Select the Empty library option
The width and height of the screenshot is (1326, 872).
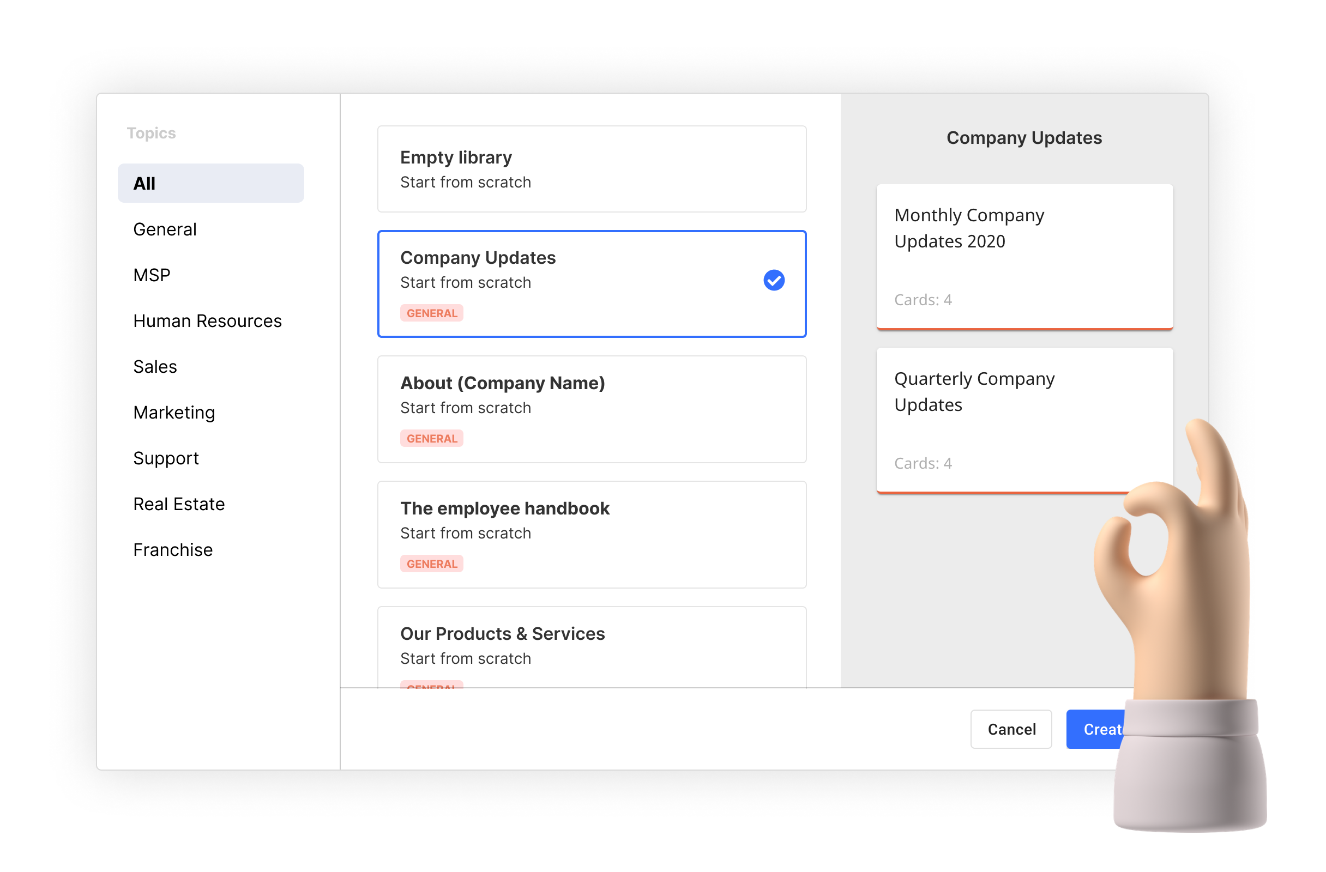pos(592,169)
